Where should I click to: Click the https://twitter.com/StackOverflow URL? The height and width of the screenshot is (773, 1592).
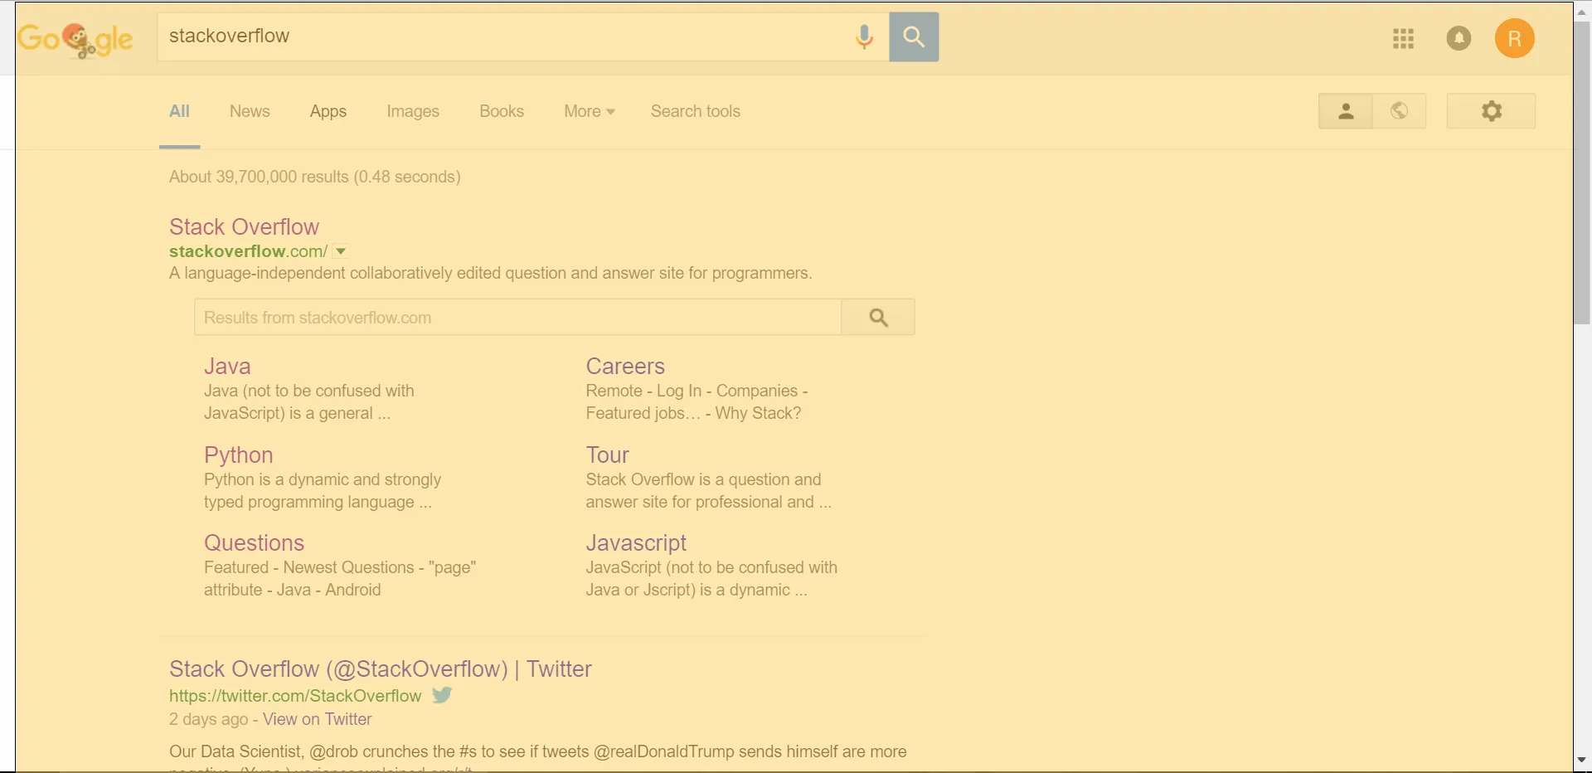click(x=295, y=696)
